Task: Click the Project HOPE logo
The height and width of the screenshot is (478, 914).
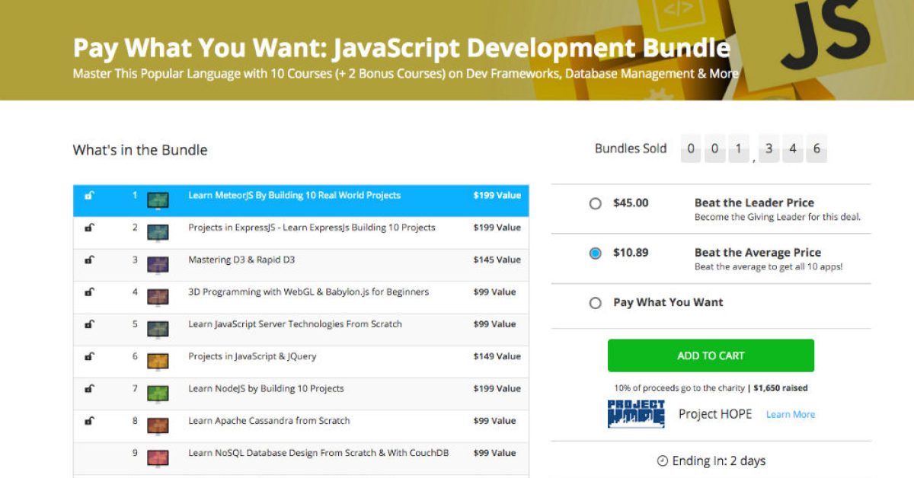Action: coord(636,414)
